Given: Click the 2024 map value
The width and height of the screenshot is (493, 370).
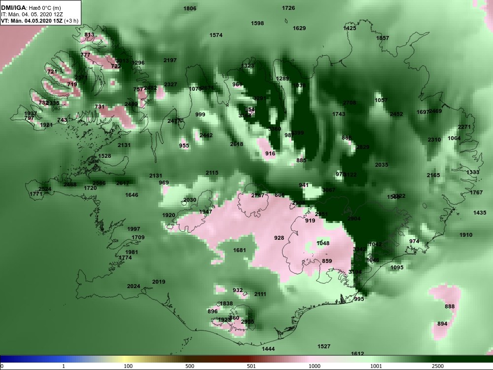Looking at the screenshot, I should tap(134, 286).
